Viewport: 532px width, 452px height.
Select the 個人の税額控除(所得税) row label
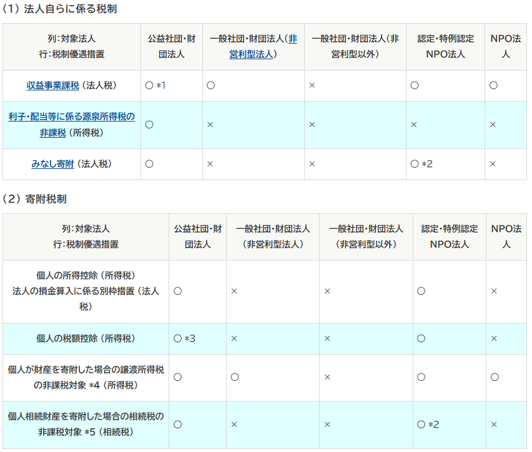(86, 339)
